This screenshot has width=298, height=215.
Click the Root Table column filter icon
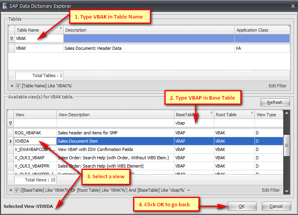[x=252, y=113]
